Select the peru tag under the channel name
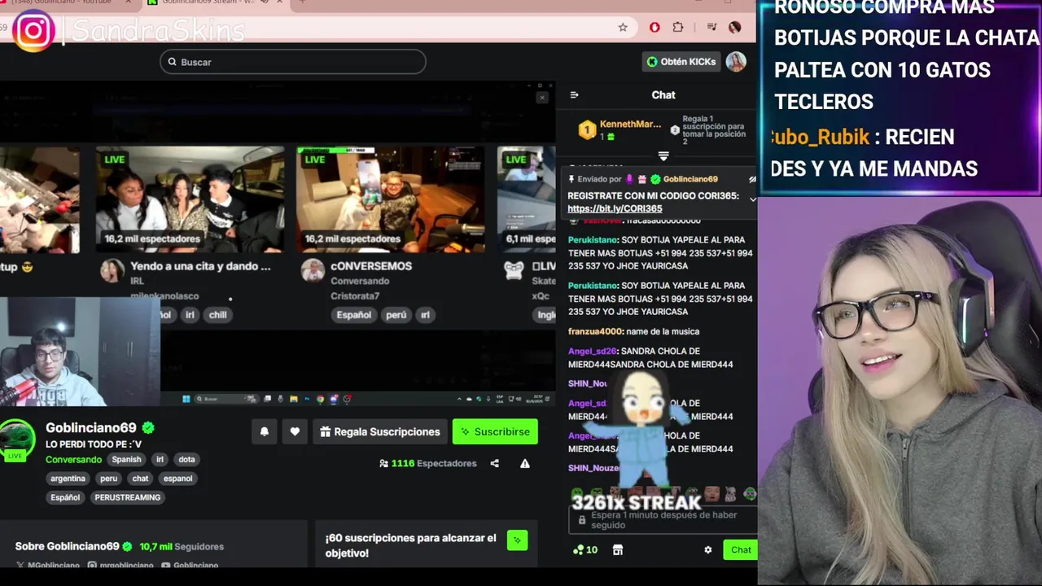The height and width of the screenshot is (586, 1042). tap(108, 479)
